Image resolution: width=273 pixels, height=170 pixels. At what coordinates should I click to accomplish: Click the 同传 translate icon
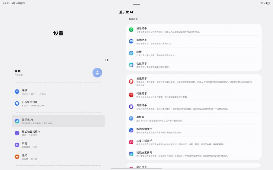pyautogui.click(x=131, y=53)
